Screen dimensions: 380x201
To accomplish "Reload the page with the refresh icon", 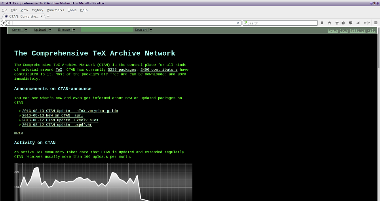I will coord(238,23).
